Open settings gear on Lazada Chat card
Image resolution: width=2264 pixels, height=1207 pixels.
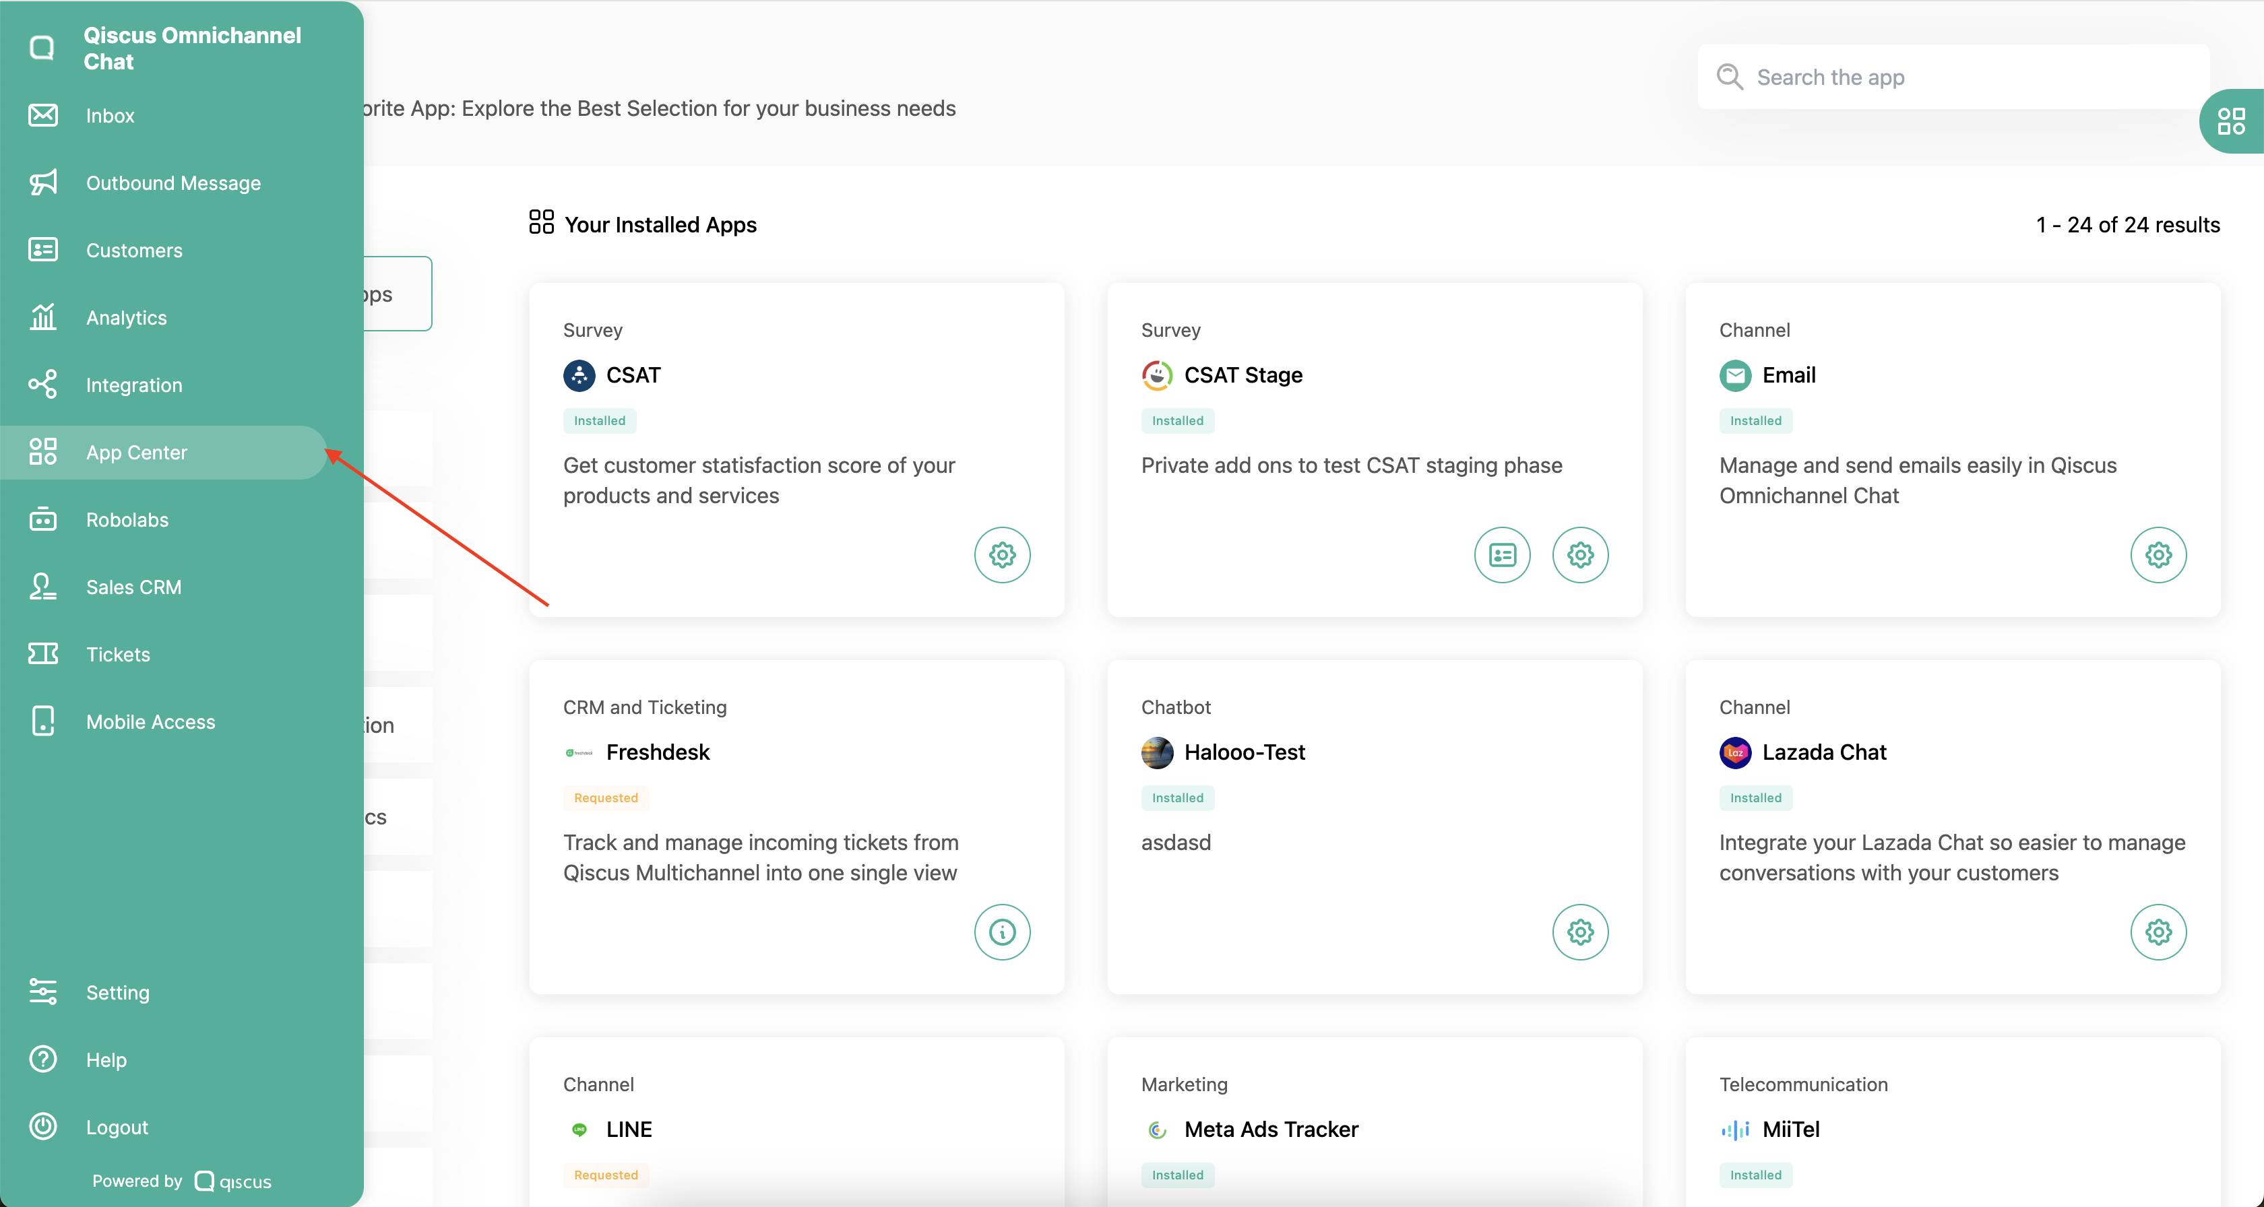point(2158,932)
